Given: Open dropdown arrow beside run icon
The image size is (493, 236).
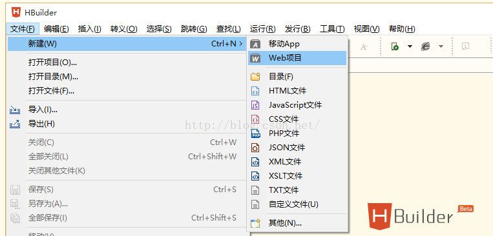Looking at the screenshot, I should pyautogui.click(x=410, y=46).
